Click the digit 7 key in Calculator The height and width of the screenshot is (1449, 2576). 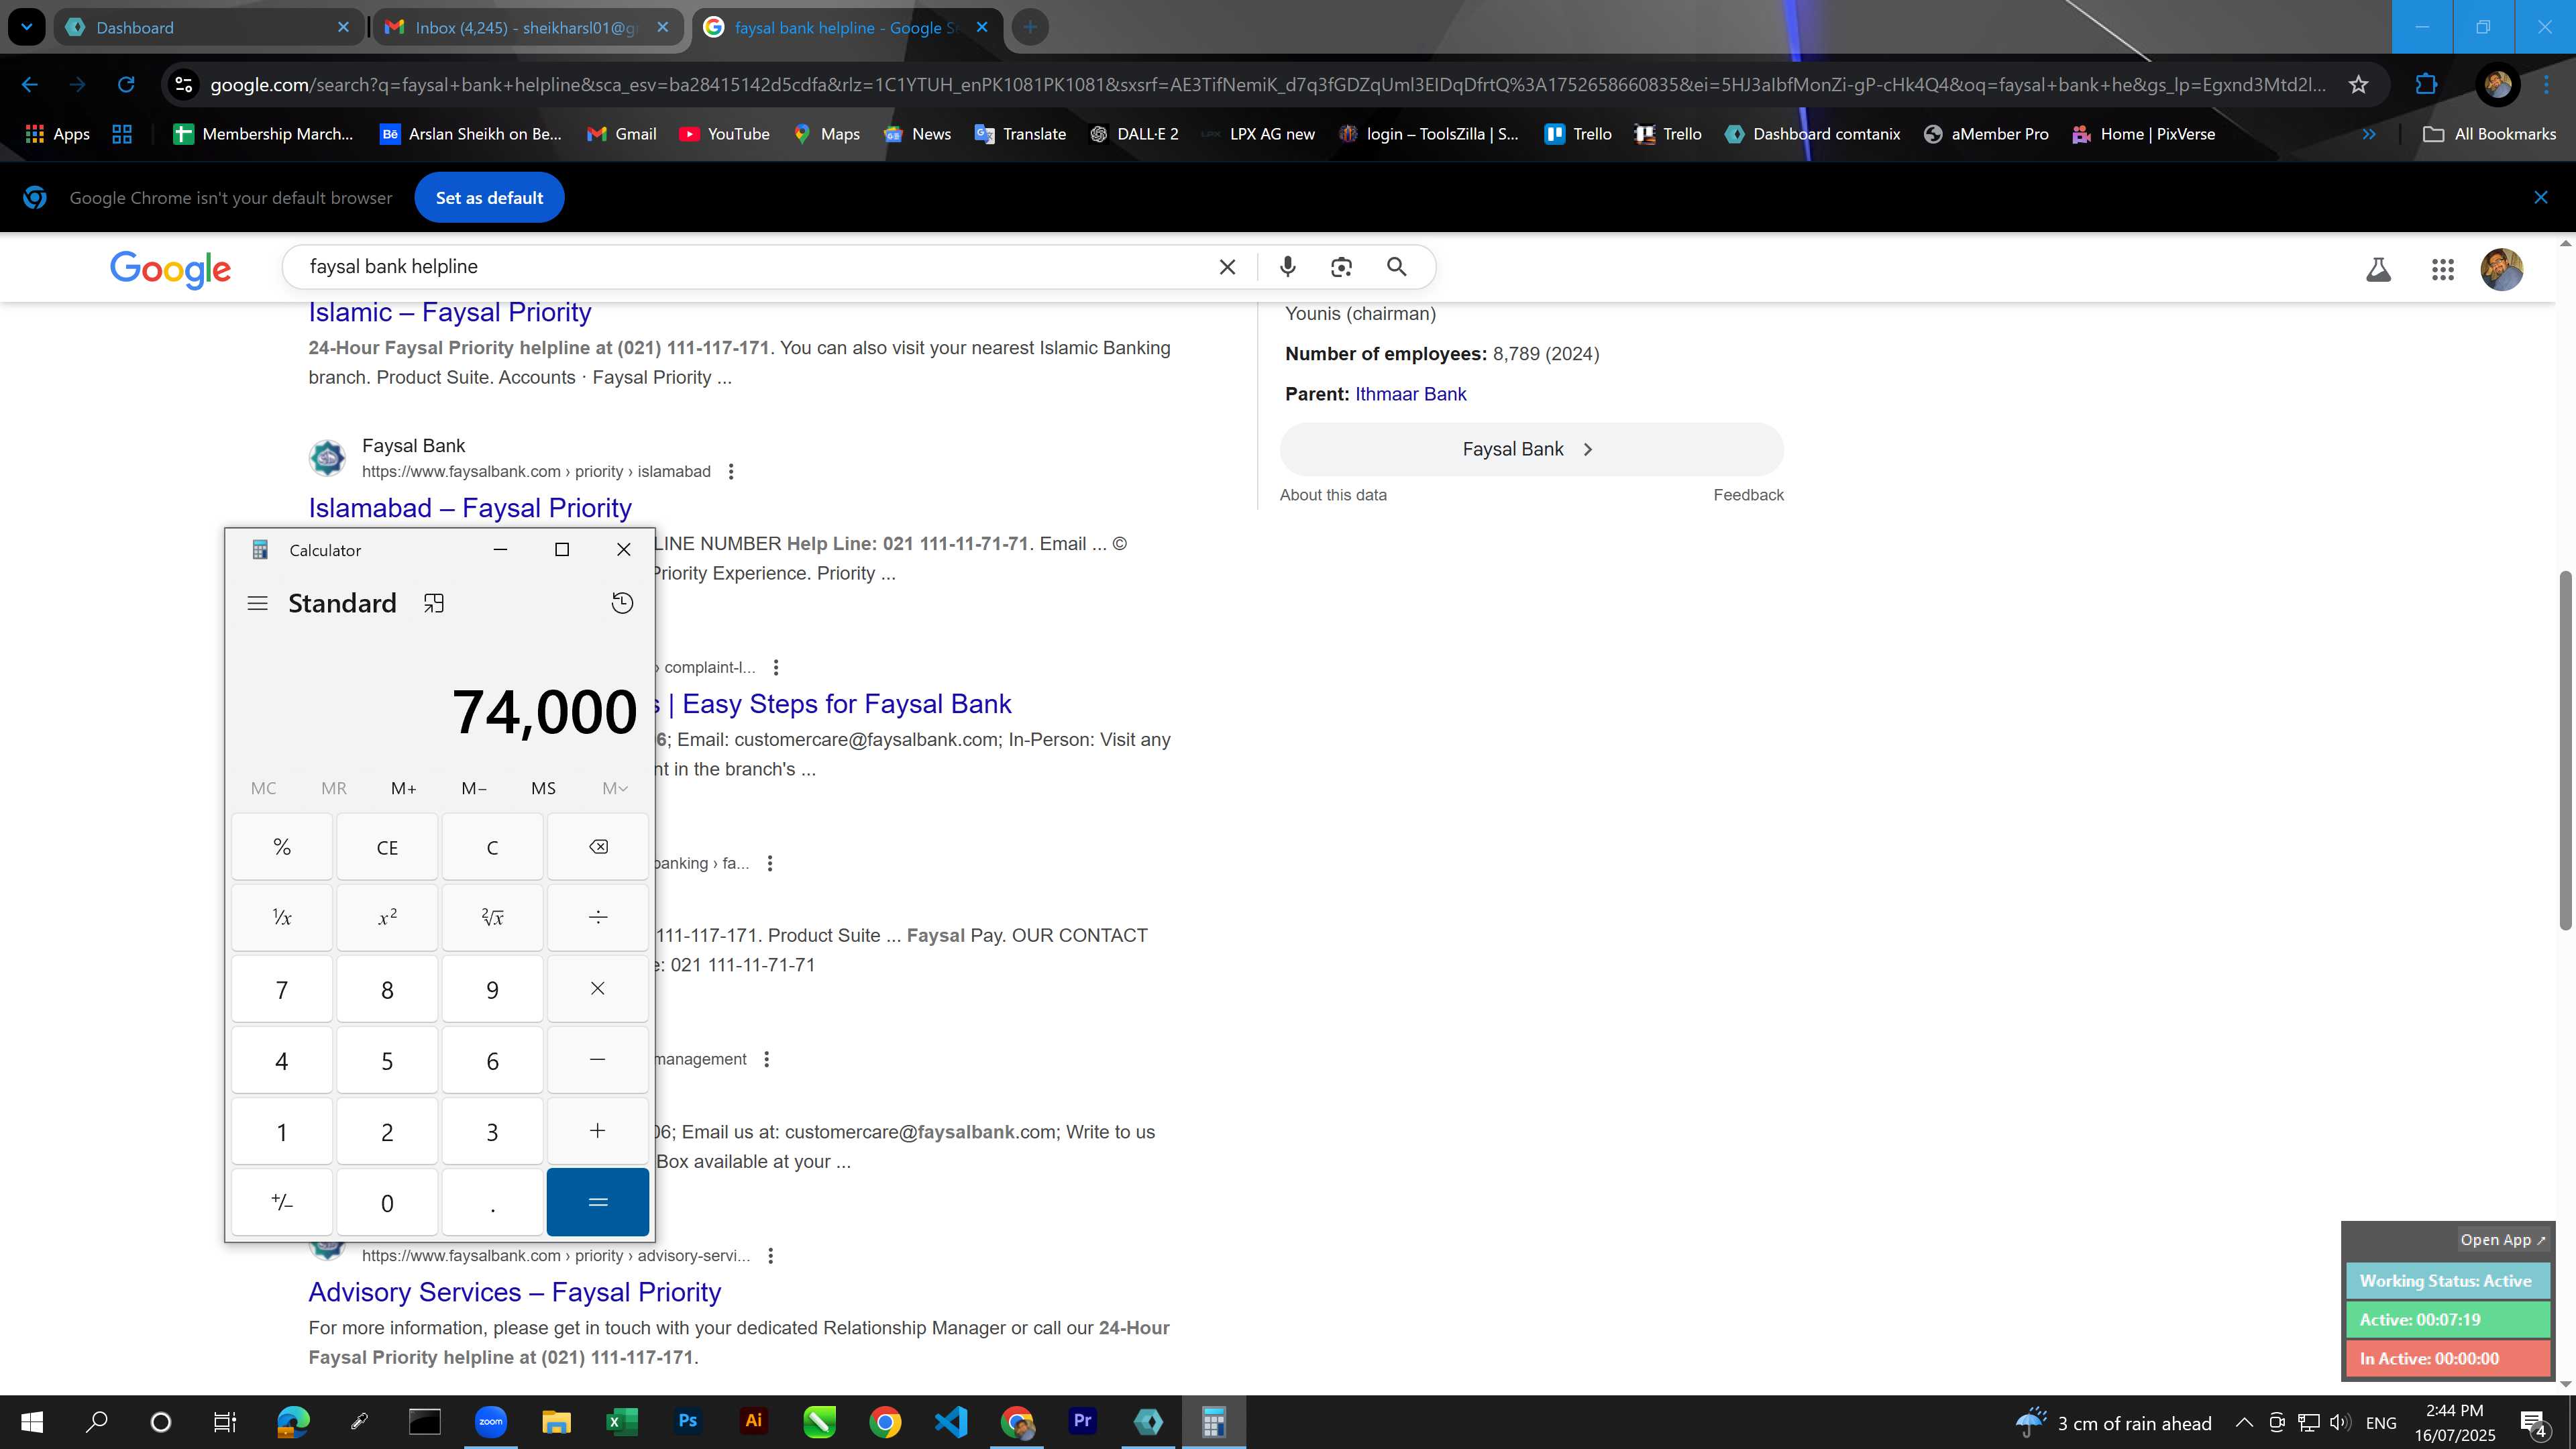pos(282,989)
